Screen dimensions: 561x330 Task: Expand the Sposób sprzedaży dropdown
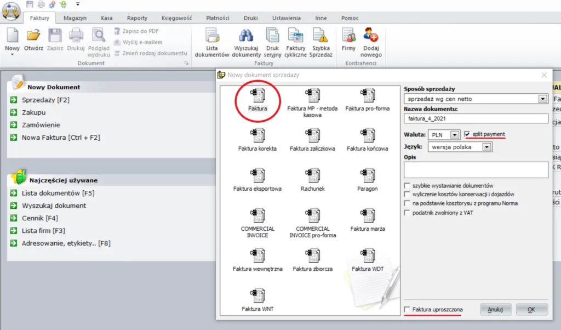click(543, 99)
